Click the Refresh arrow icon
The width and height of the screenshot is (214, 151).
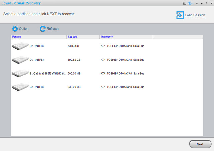42,29
